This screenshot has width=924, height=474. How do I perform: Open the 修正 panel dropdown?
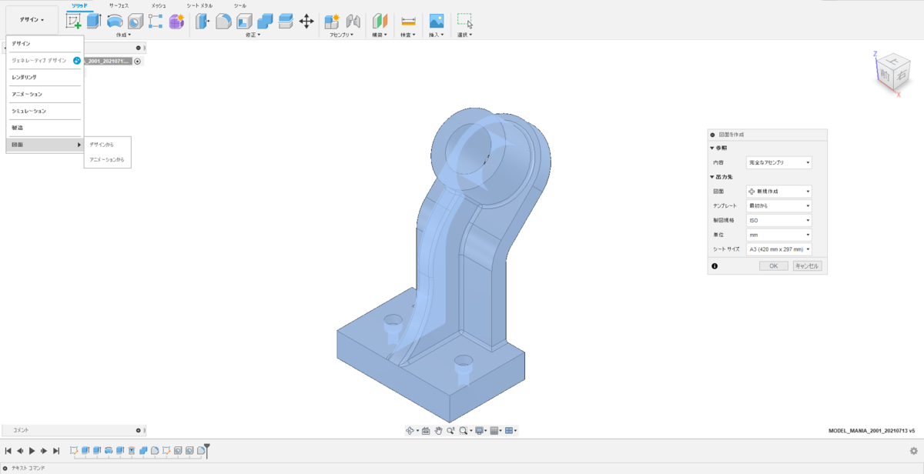click(x=253, y=35)
